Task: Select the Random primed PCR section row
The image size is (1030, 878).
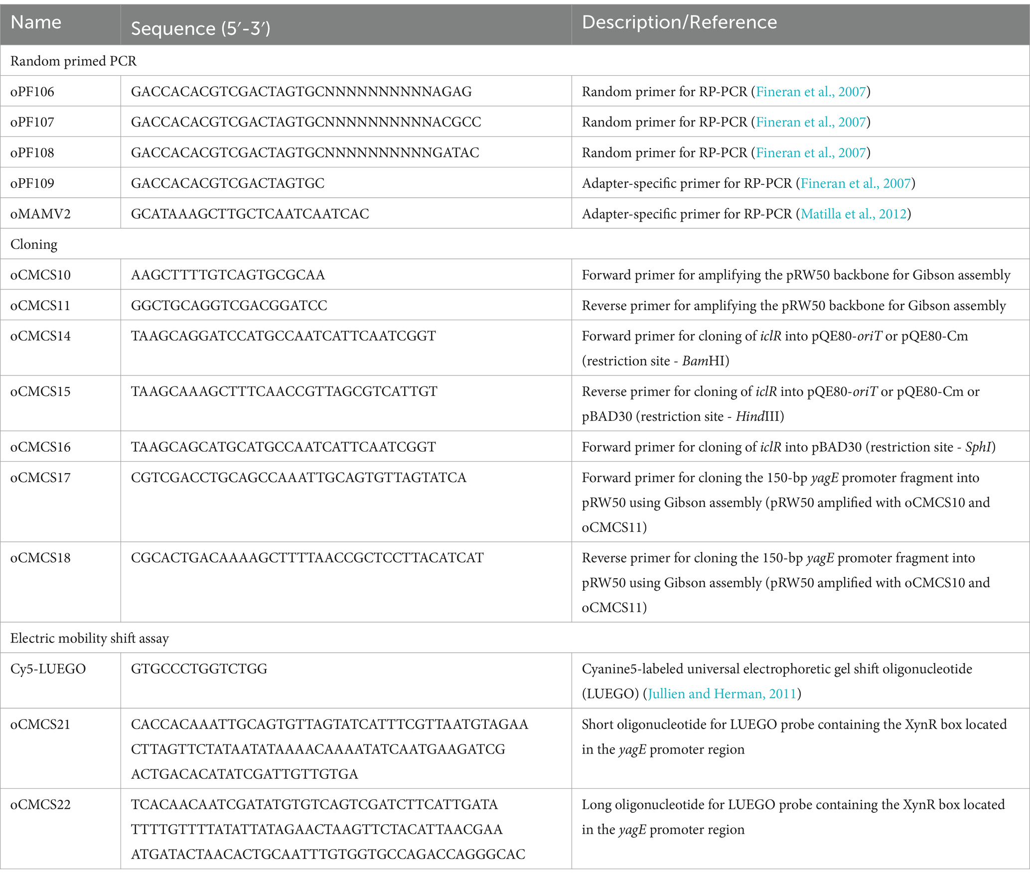Action: coord(515,61)
